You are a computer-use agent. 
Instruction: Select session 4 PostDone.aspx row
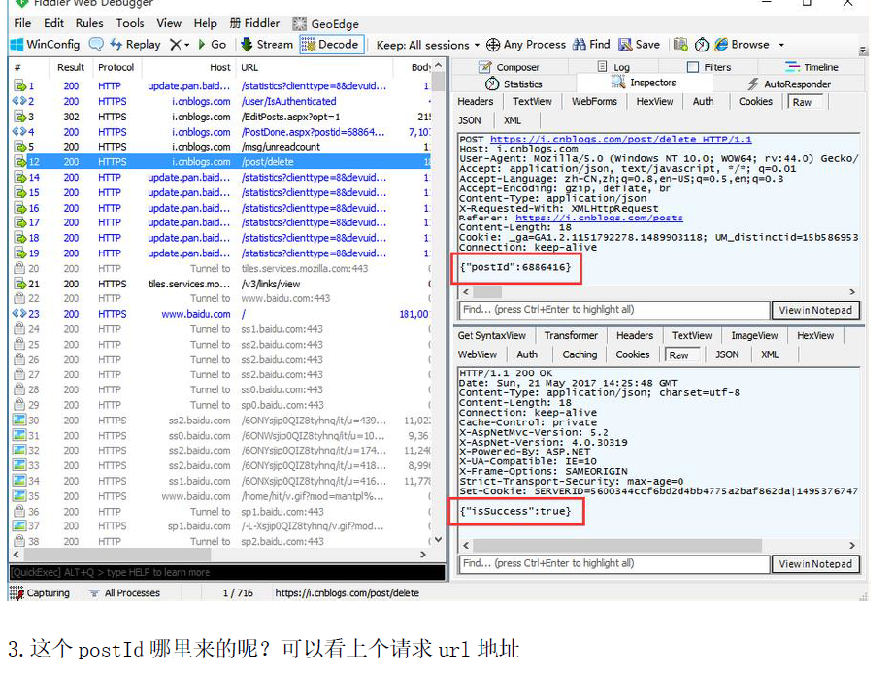pos(220,132)
